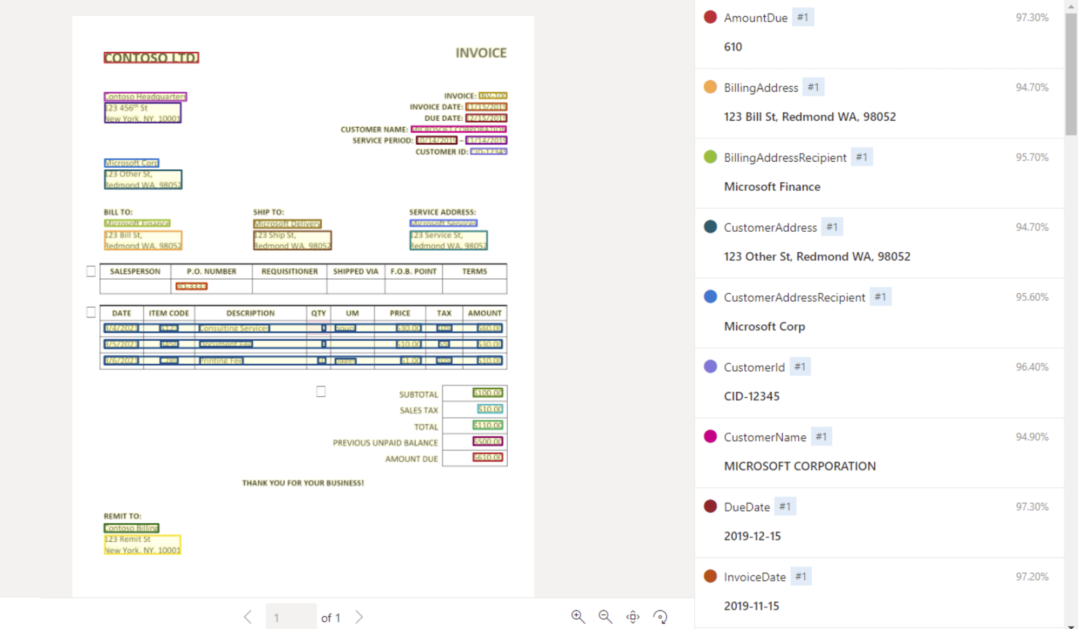Click the highlighted Consulting Services line item

click(234, 328)
